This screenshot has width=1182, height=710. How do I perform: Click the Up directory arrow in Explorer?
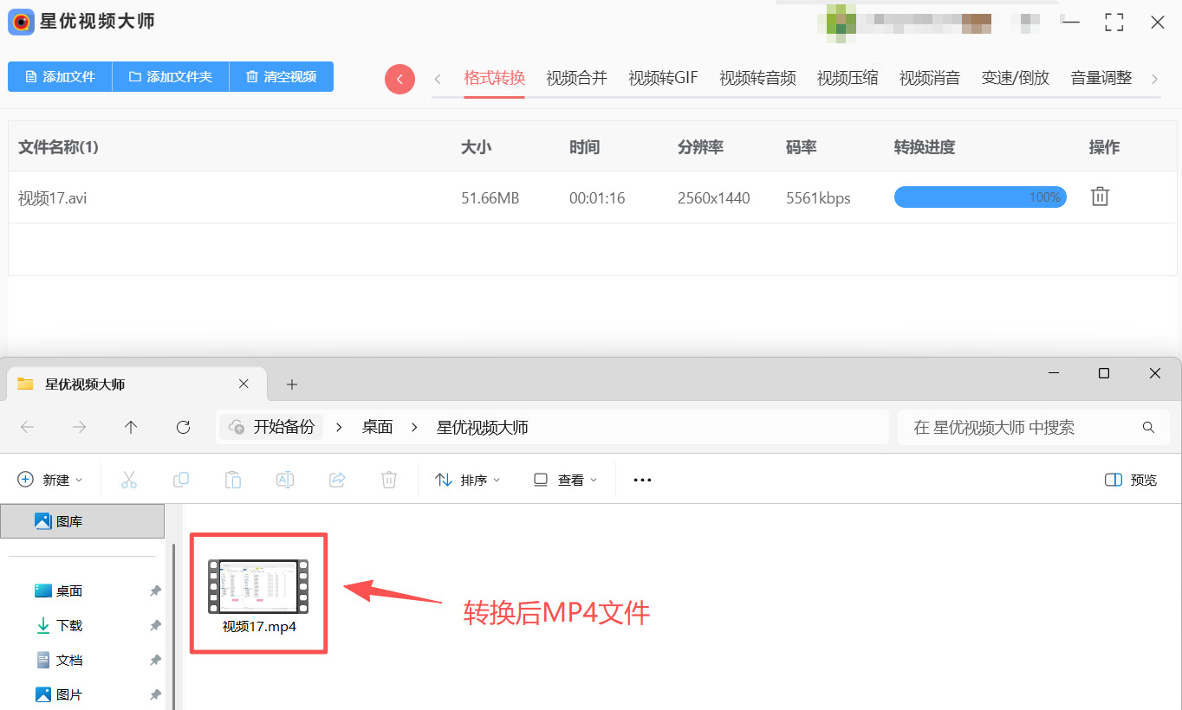click(131, 427)
